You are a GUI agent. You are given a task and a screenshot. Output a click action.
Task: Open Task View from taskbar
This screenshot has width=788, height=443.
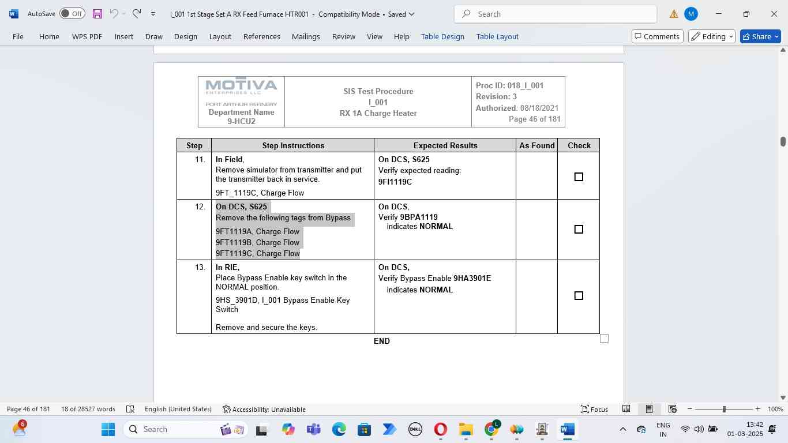pyautogui.click(x=262, y=430)
